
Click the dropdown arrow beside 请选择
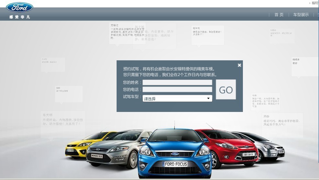(208, 98)
